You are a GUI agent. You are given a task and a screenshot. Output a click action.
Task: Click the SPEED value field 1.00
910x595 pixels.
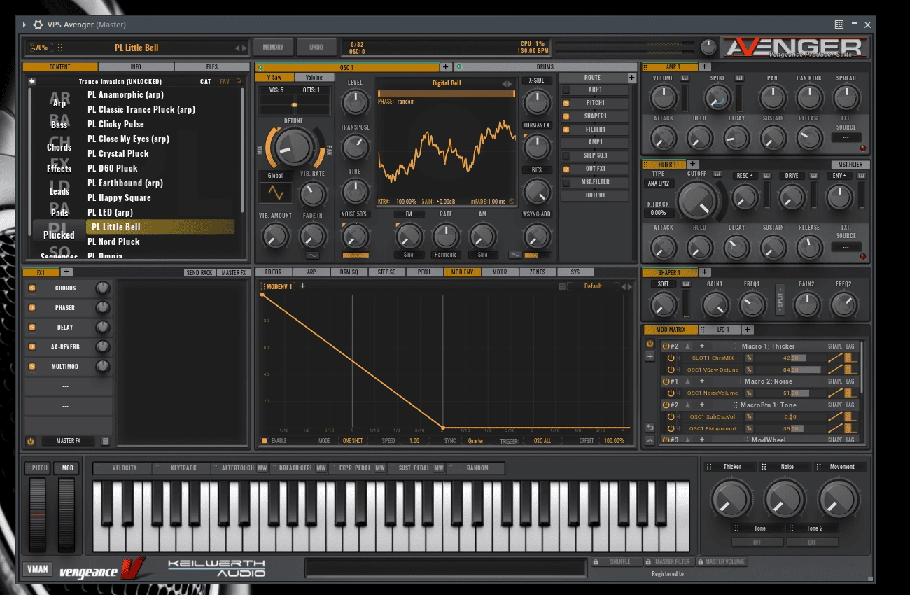tap(415, 441)
